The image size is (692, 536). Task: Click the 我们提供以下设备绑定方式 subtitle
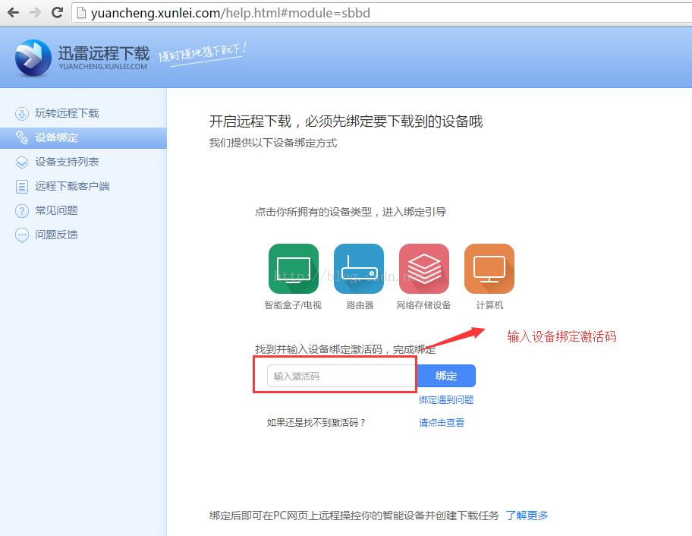[x=272, y=143]
